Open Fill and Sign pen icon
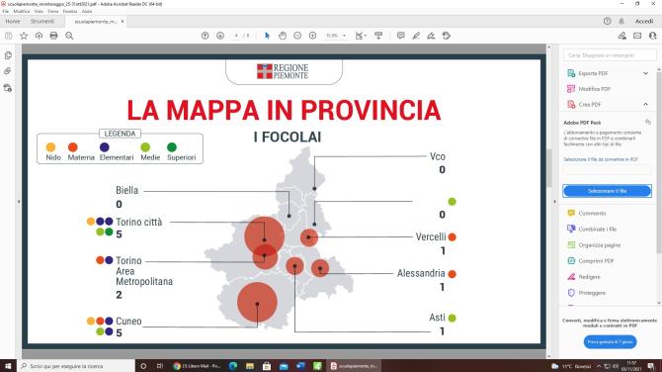 tap(621, 36)
